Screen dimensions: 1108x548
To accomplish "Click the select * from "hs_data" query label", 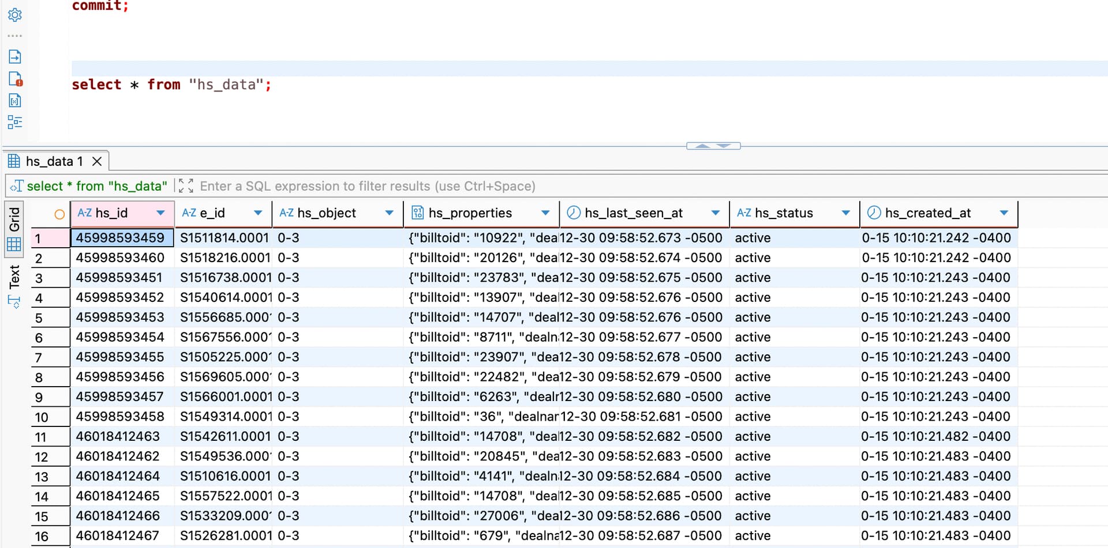I will pos(96,186).
